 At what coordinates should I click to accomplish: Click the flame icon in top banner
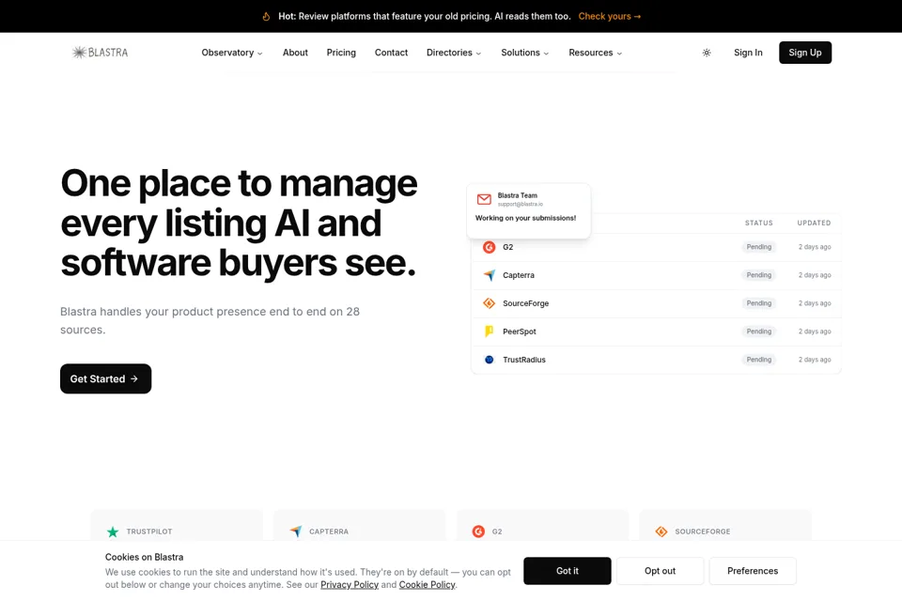point(266,16)
